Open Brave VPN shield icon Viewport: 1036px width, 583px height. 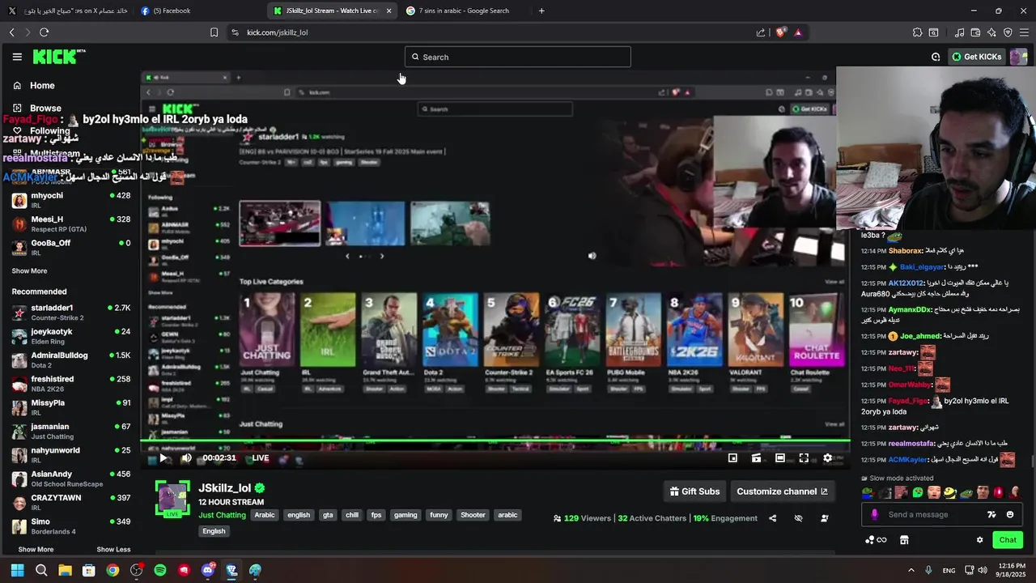[x=1008, y=32]
